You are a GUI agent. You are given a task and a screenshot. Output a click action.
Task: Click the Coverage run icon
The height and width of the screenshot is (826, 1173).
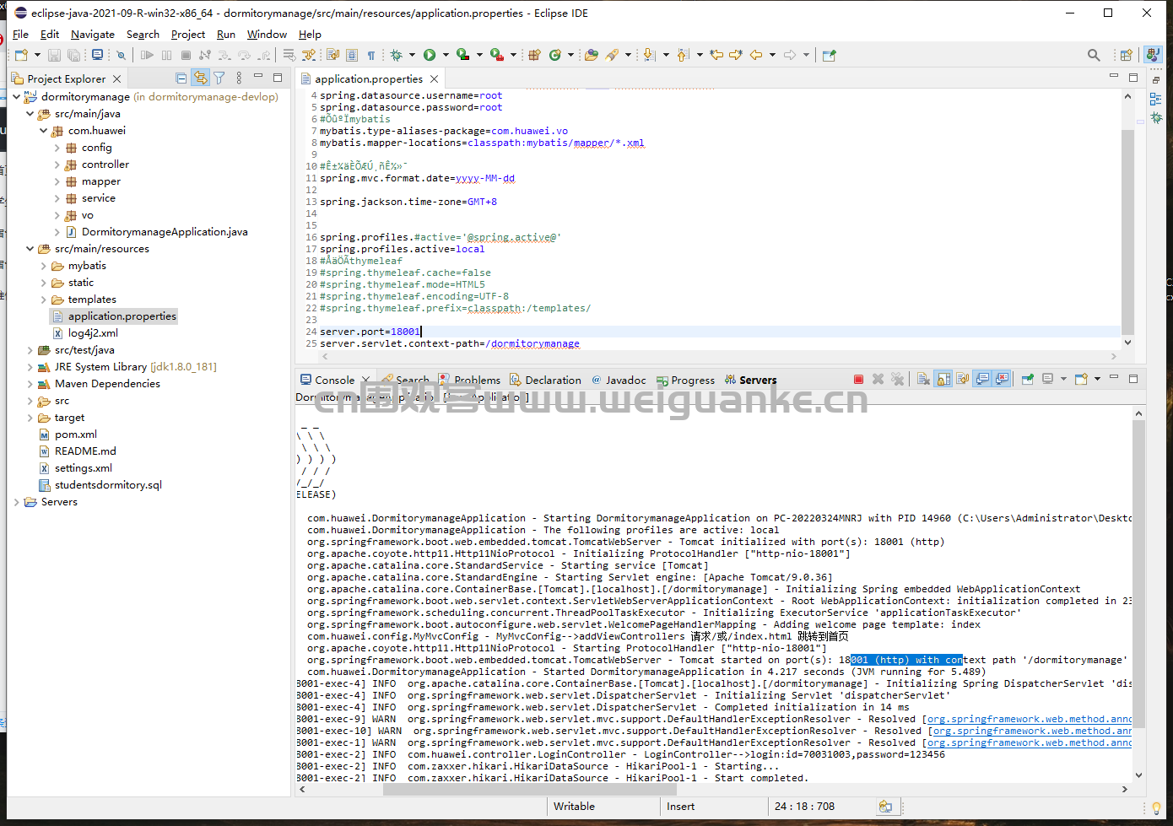click(x=462, y=55)
